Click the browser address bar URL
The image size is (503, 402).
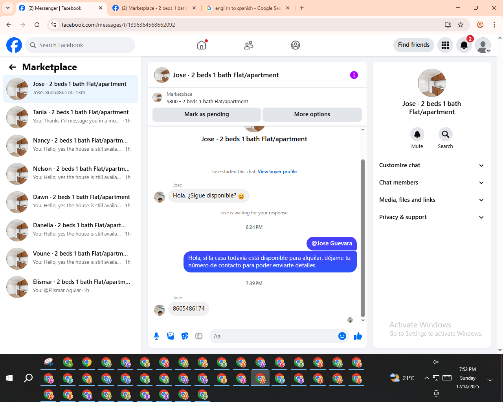click(x=118, y=25)
